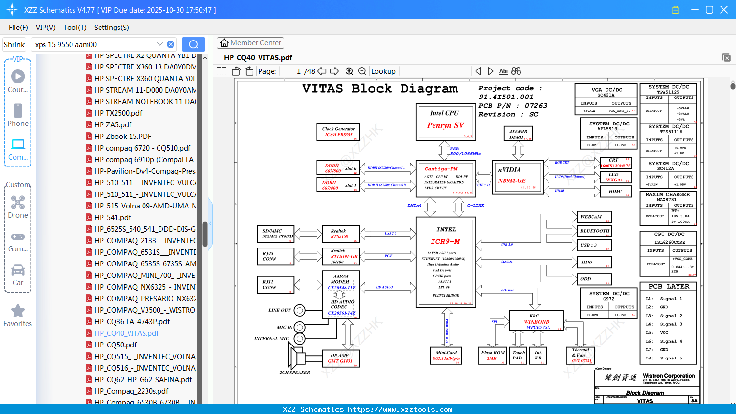Open the Tool(T) menu
This screenshot has height=414, width=736.
(x=75, y=28)
